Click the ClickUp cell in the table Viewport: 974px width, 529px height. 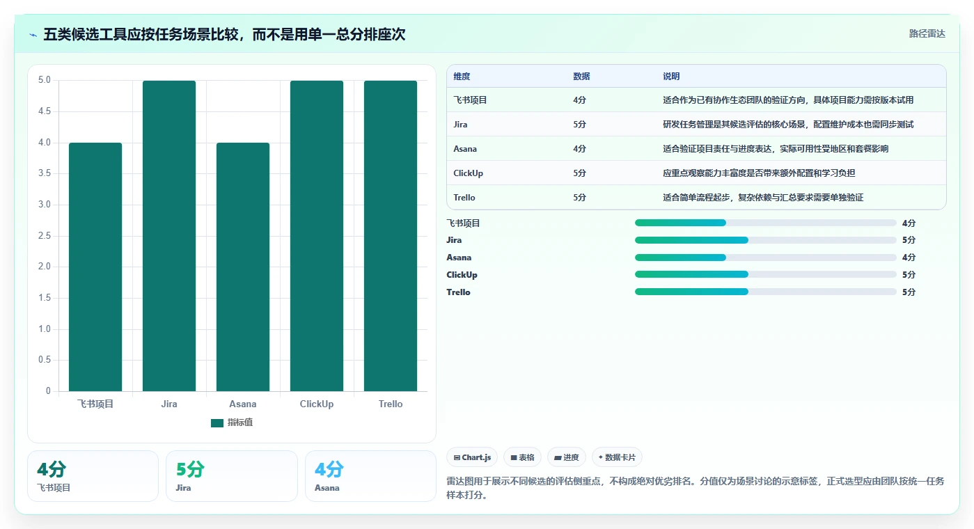click(468, 173)
